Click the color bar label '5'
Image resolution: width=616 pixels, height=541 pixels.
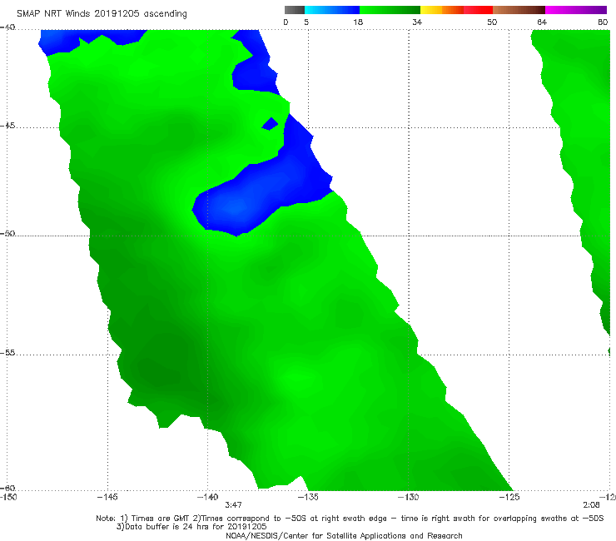pyautogui.click(x=306, y=22)
